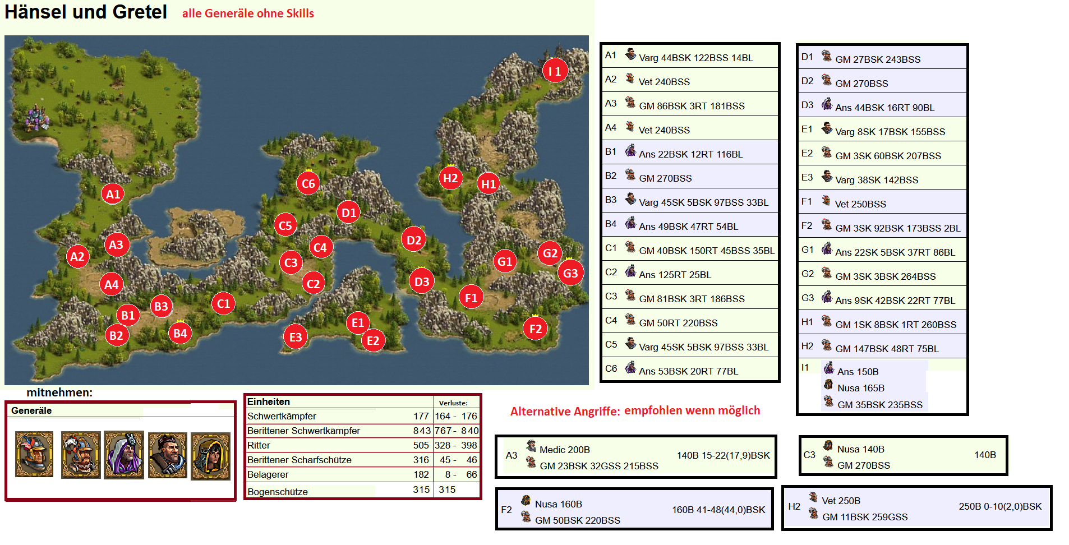Click the general icon in row D1

pos(827,56)
